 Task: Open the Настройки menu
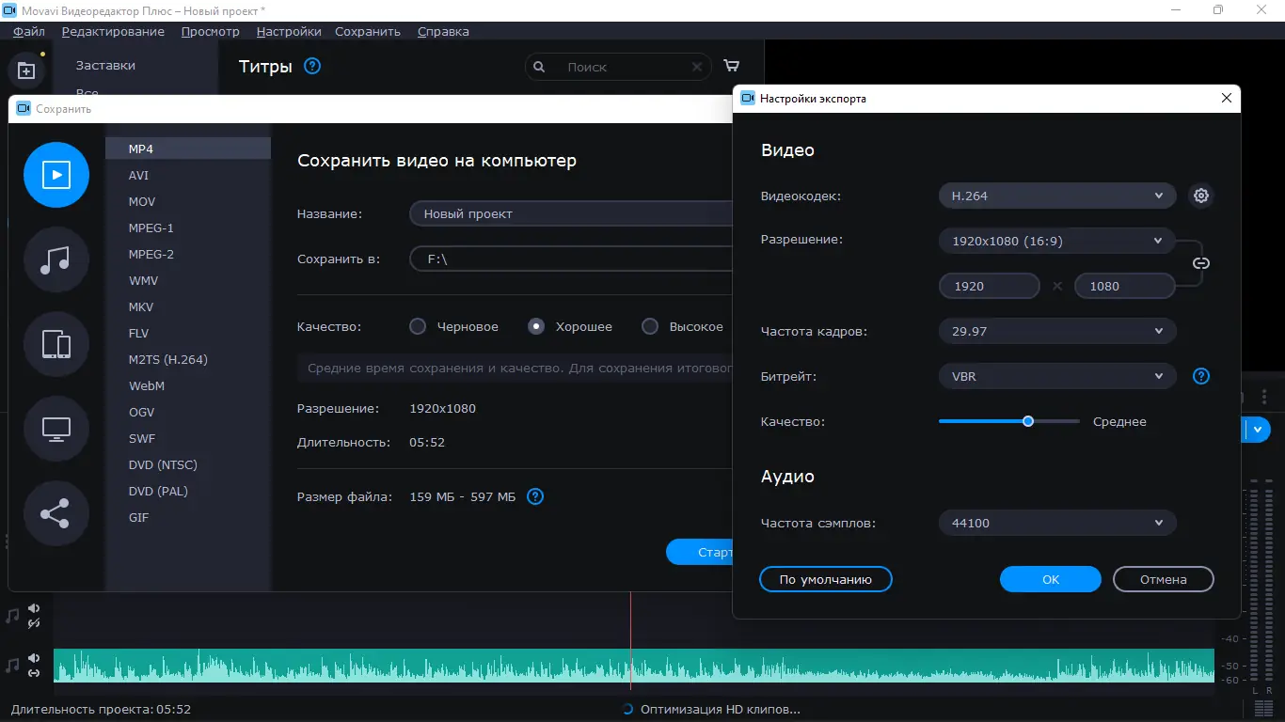pos(289,31)
